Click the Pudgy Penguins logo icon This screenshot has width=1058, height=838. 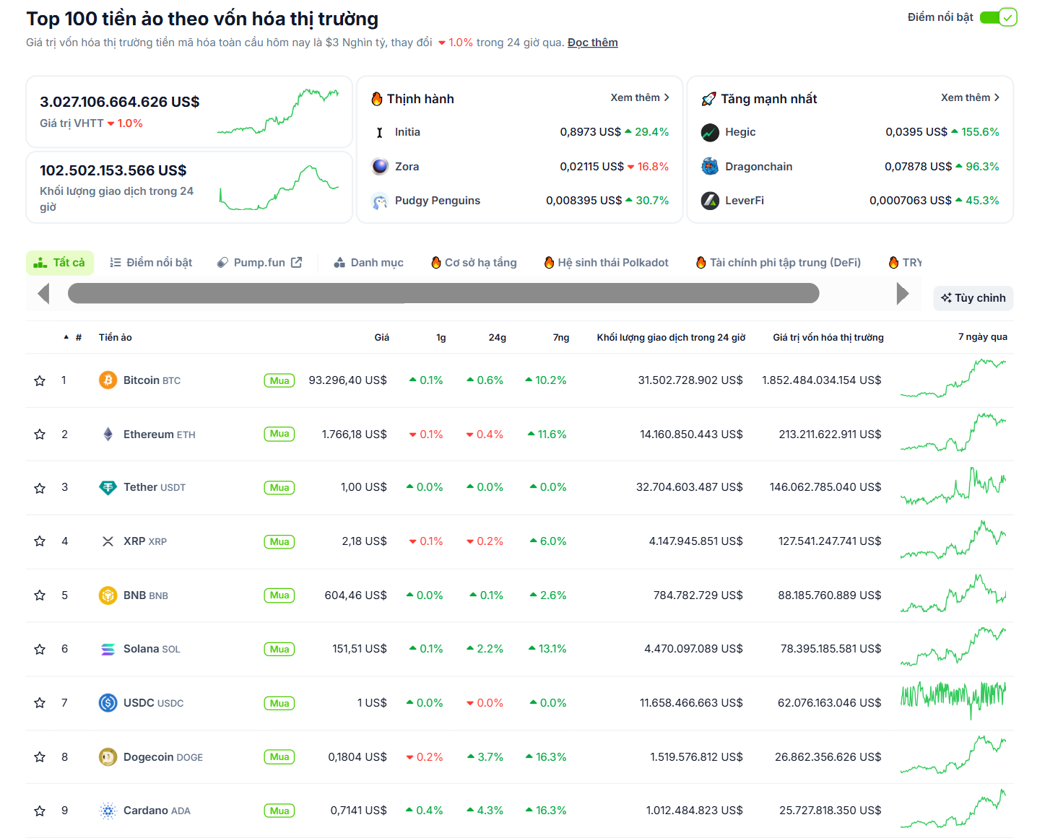pyautogui.click(x=380, y=201)
